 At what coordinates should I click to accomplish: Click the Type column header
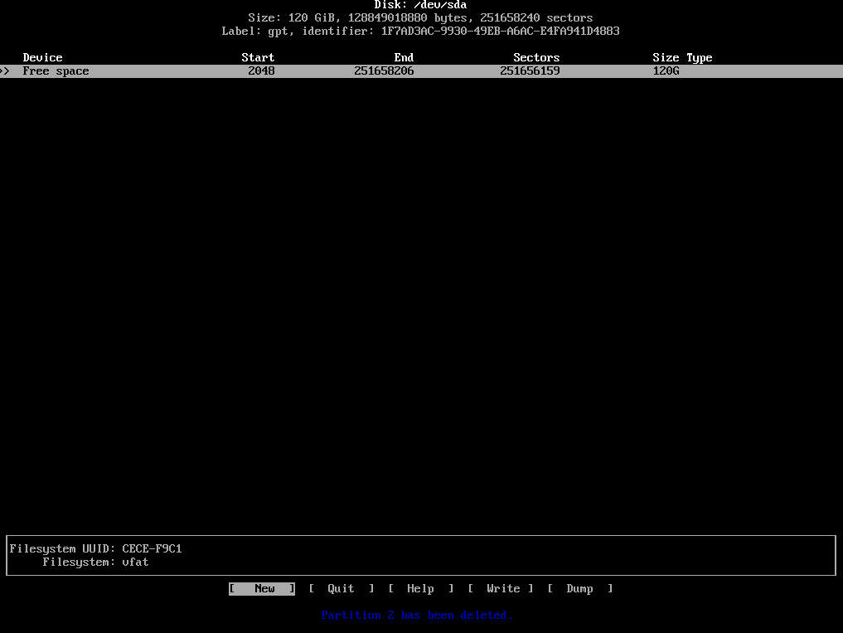pos(699,58)
